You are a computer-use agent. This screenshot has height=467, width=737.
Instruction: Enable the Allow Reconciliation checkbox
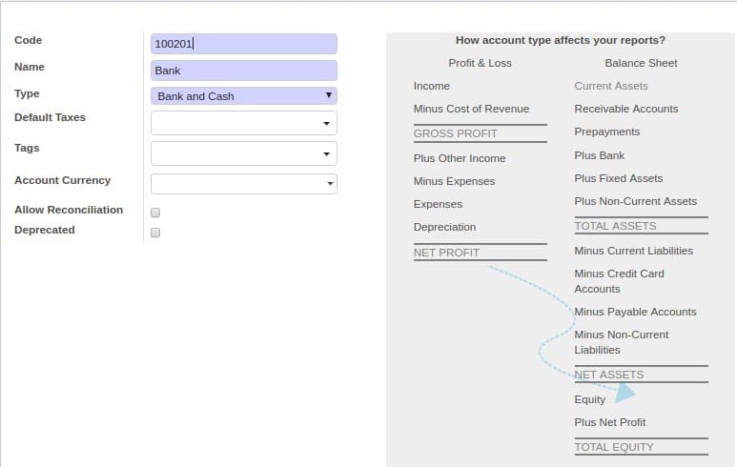pos(155,213)
